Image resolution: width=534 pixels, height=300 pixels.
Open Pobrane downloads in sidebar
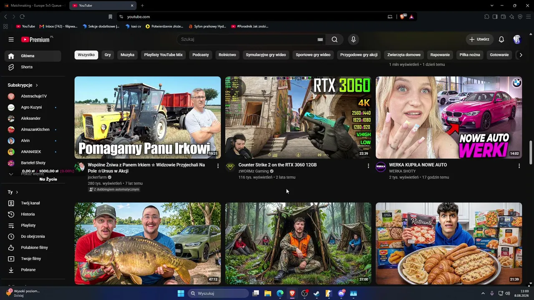(x=33, y=270)
